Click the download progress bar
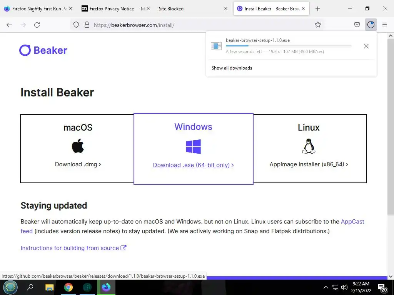The height and width of the screenshot is (295, 394). 289,46
